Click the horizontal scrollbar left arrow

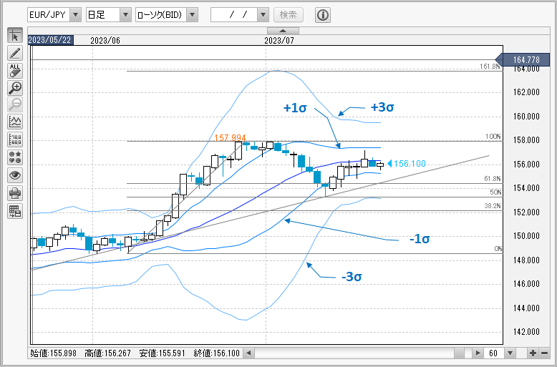point(248,353)
